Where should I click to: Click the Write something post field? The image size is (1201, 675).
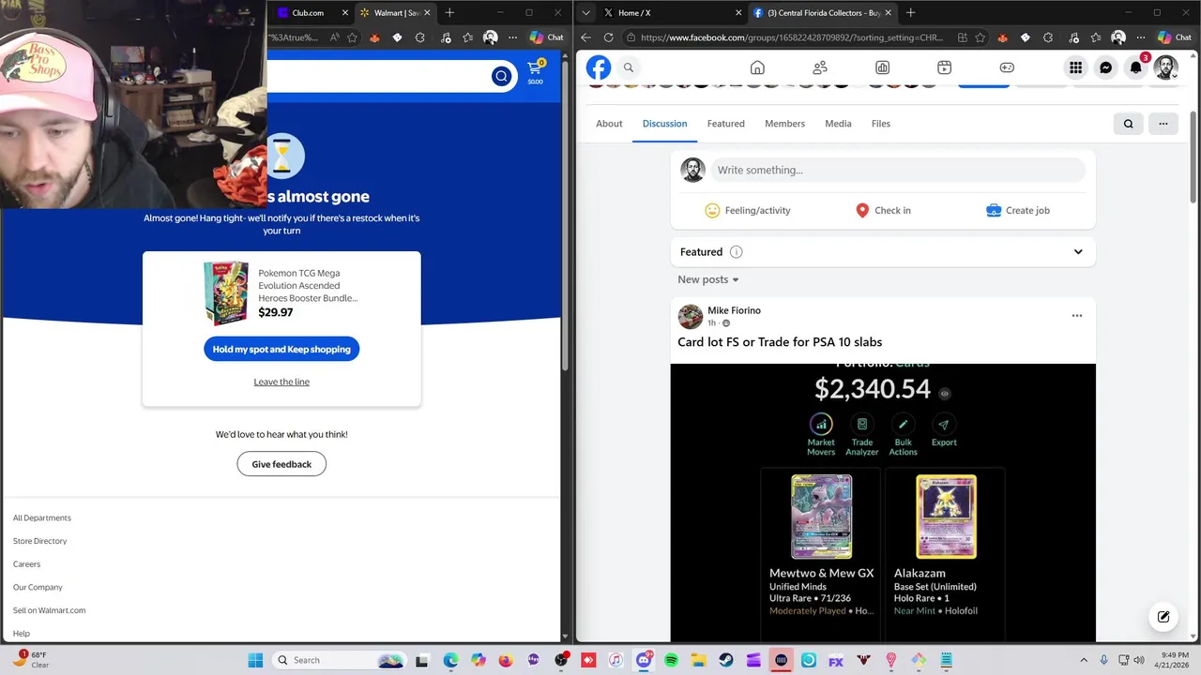897,170
